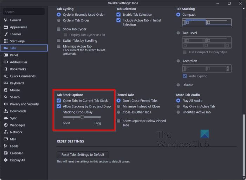Screen dimensions: 246x180
Task: Click Reset Tabs Settings to Default button
Action: tap(83, 155)
